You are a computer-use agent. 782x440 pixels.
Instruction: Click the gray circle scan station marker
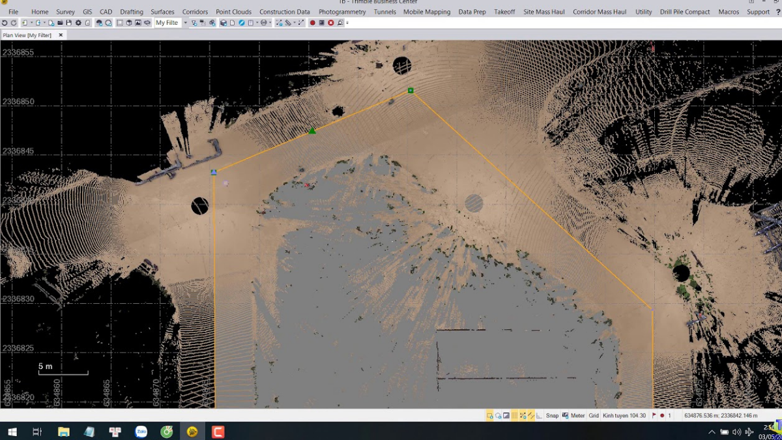click(x=474, y=203)
